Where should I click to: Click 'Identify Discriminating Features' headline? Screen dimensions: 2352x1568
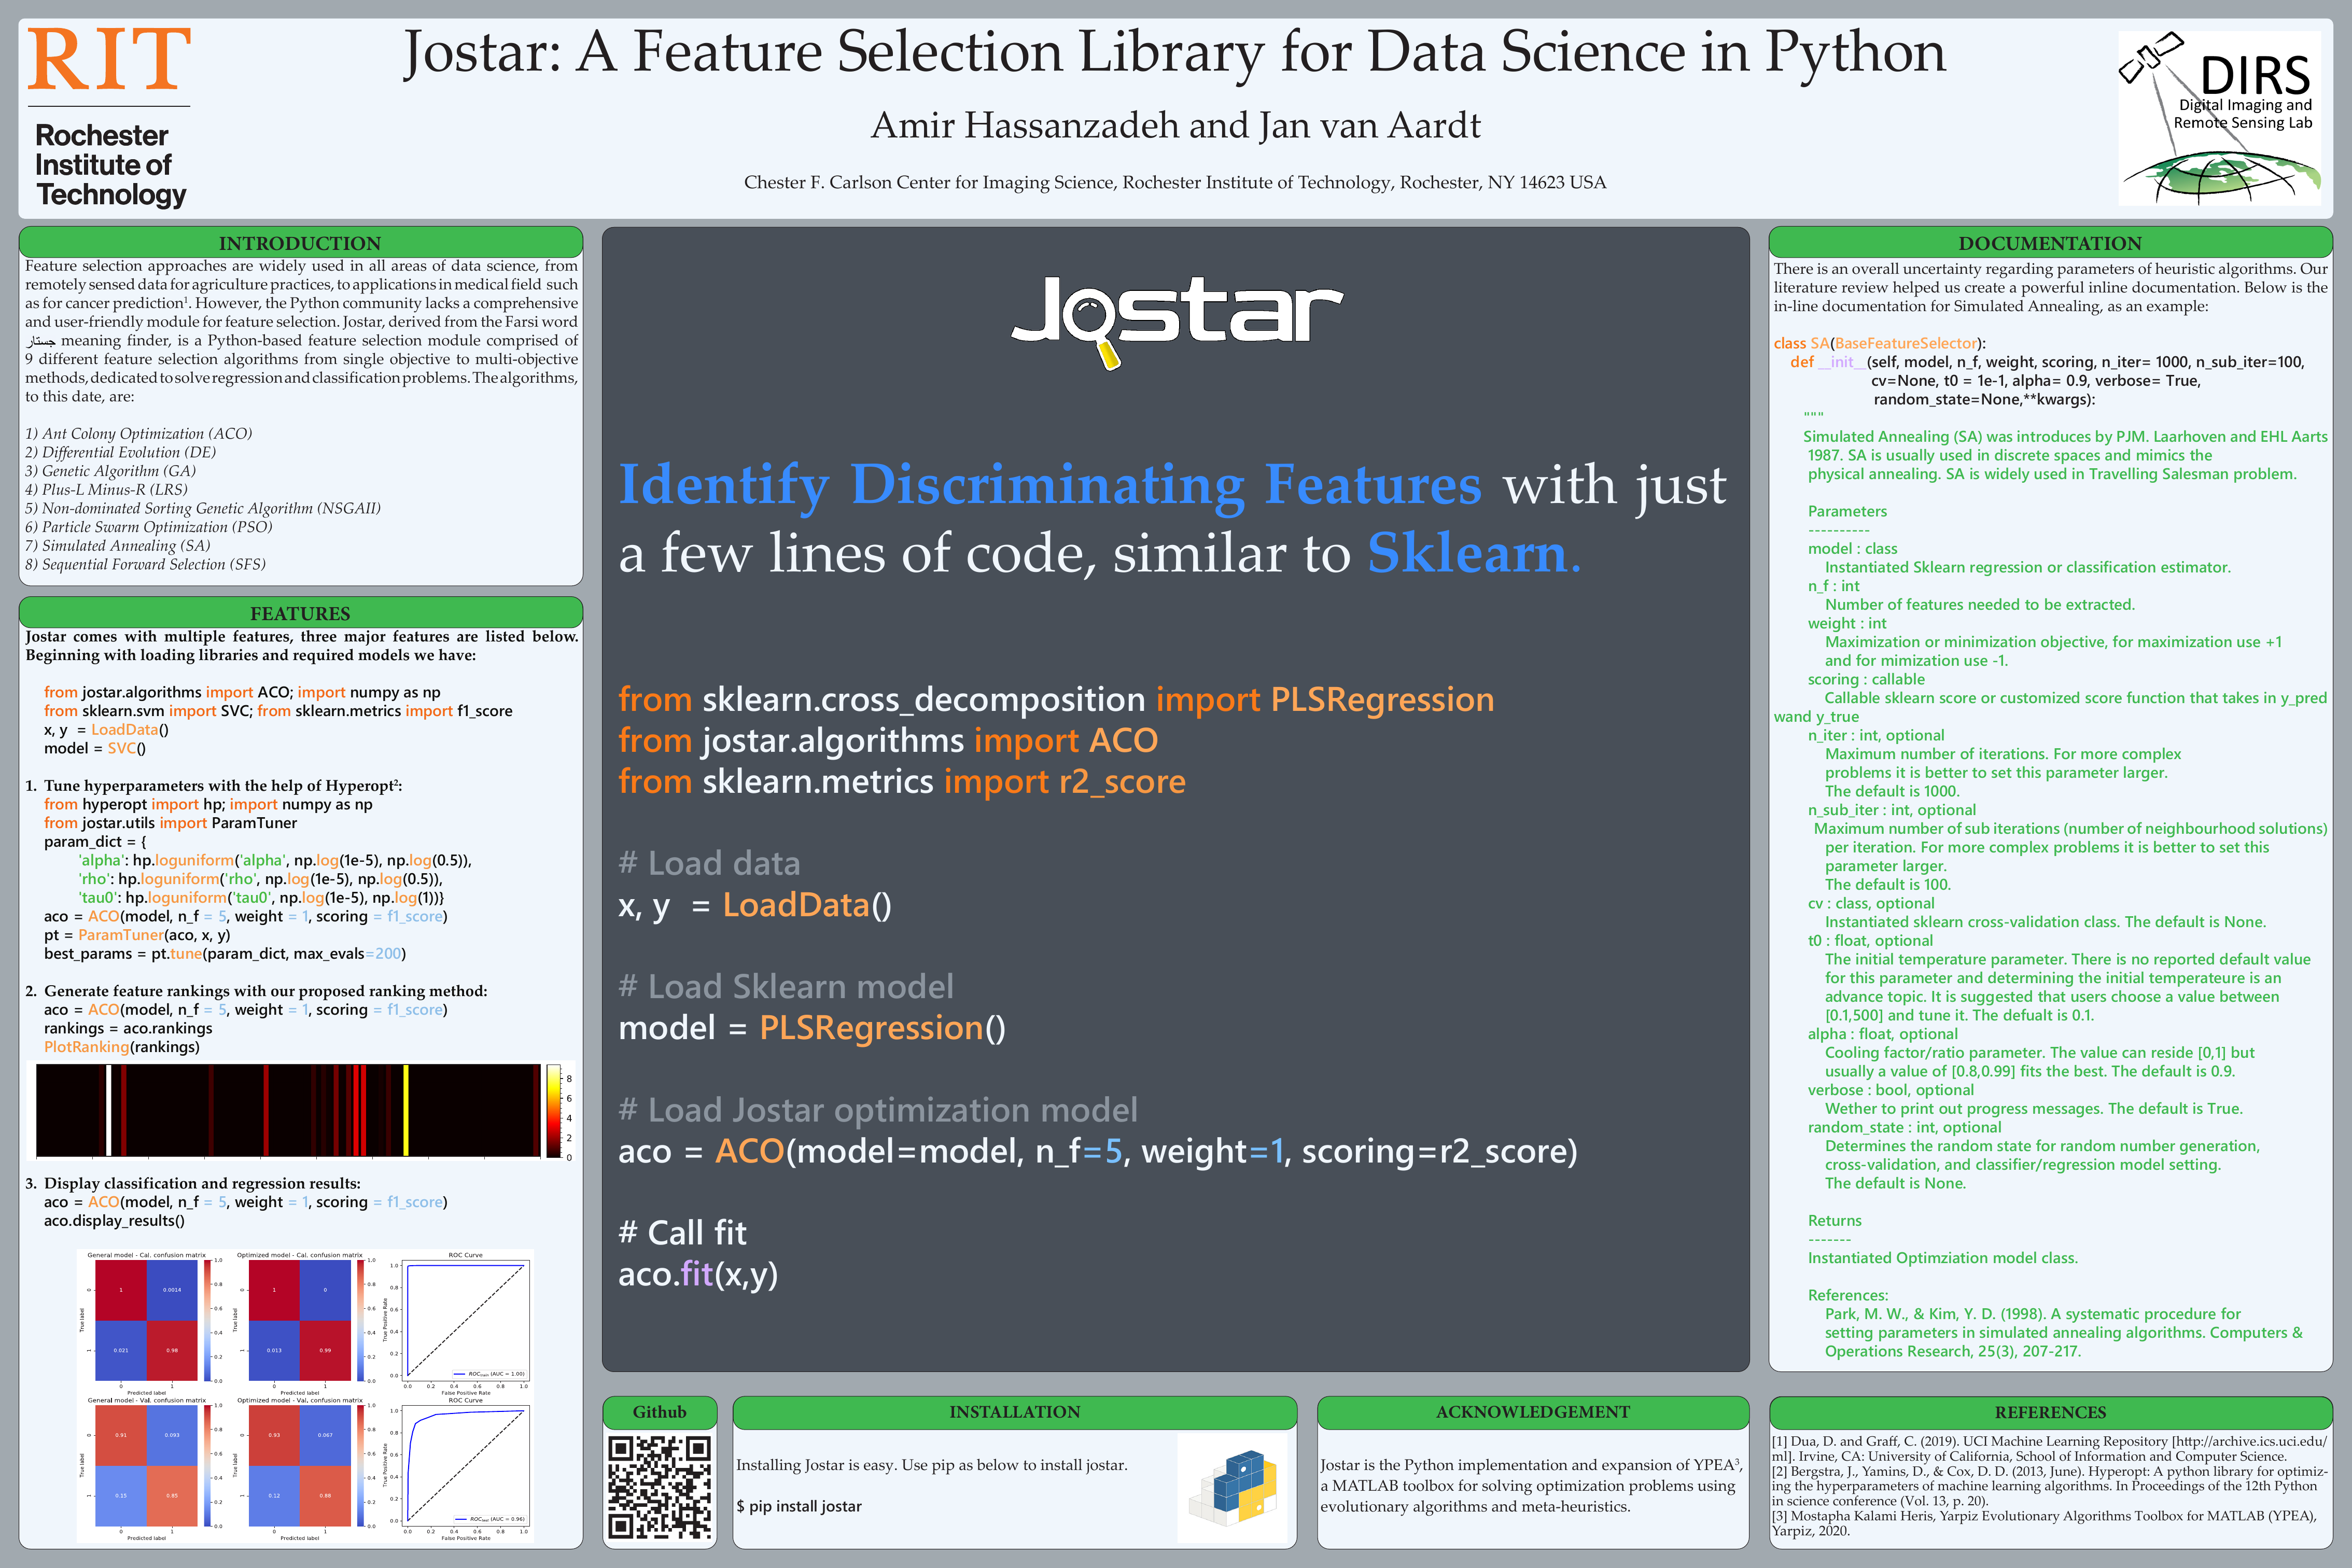1050,486
